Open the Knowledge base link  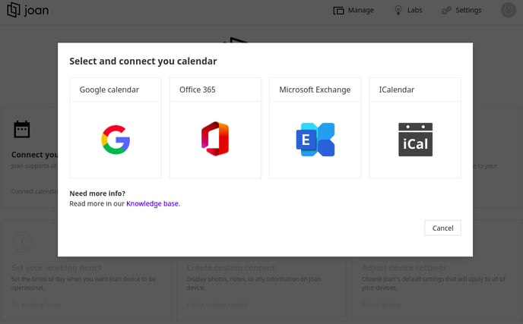pos(153,204)
